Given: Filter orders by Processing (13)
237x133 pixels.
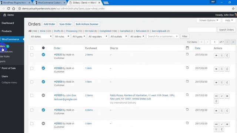Looking at the screenshot, I should (x=74, y=31).
